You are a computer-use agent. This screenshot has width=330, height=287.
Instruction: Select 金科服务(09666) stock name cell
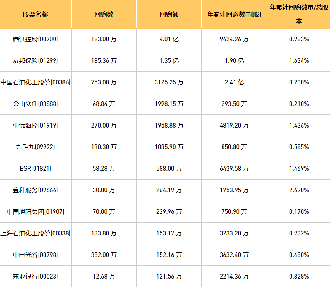point(35,190)
